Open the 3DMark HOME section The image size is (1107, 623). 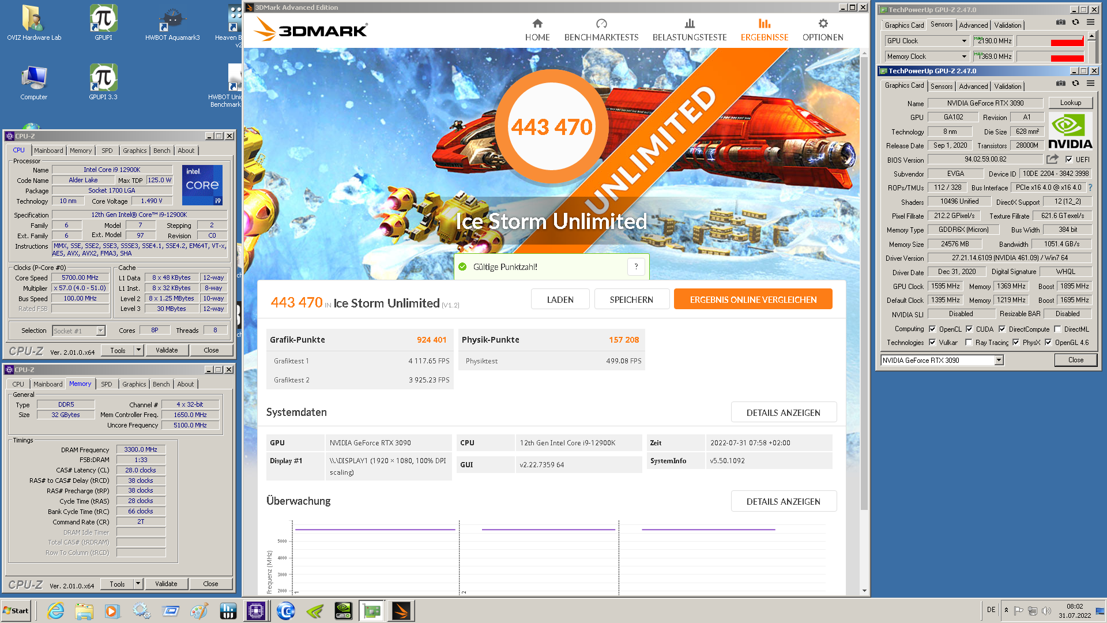click(537, 30)
